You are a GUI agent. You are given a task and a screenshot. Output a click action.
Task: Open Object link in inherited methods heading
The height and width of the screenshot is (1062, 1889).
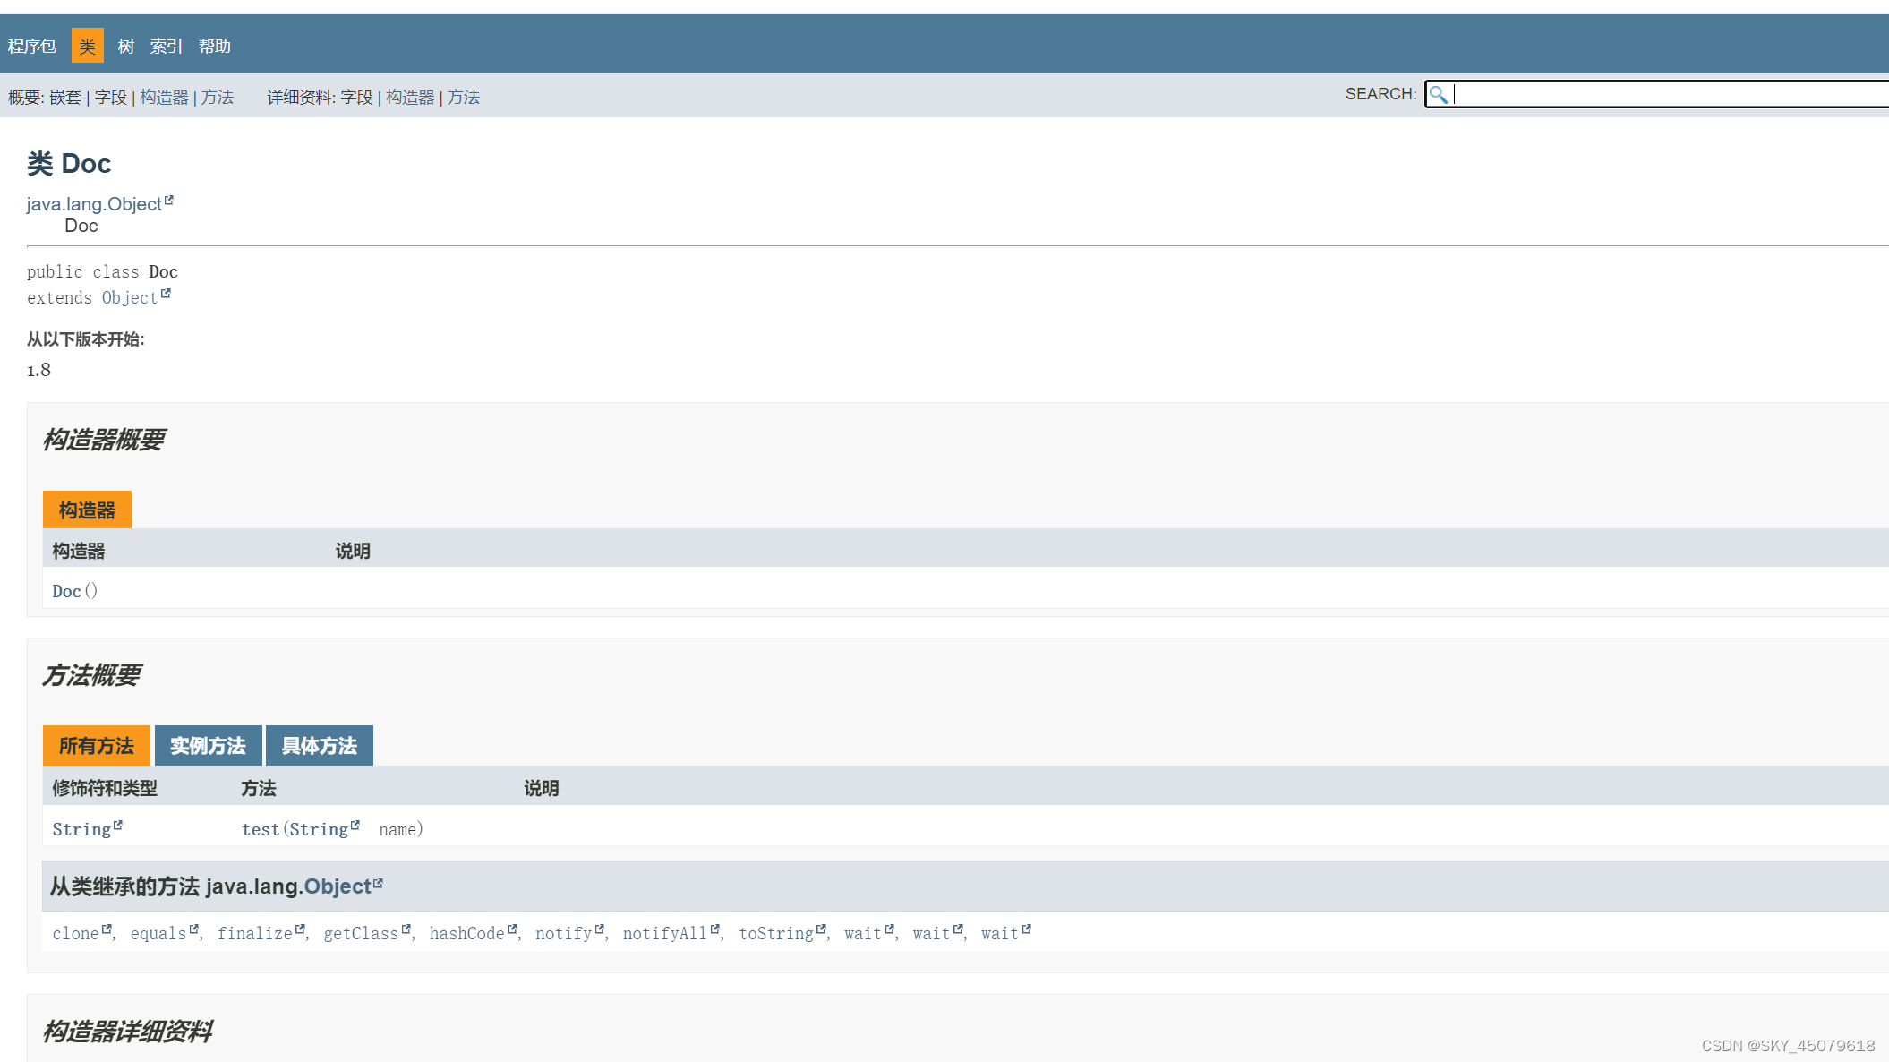coord(338,886)
